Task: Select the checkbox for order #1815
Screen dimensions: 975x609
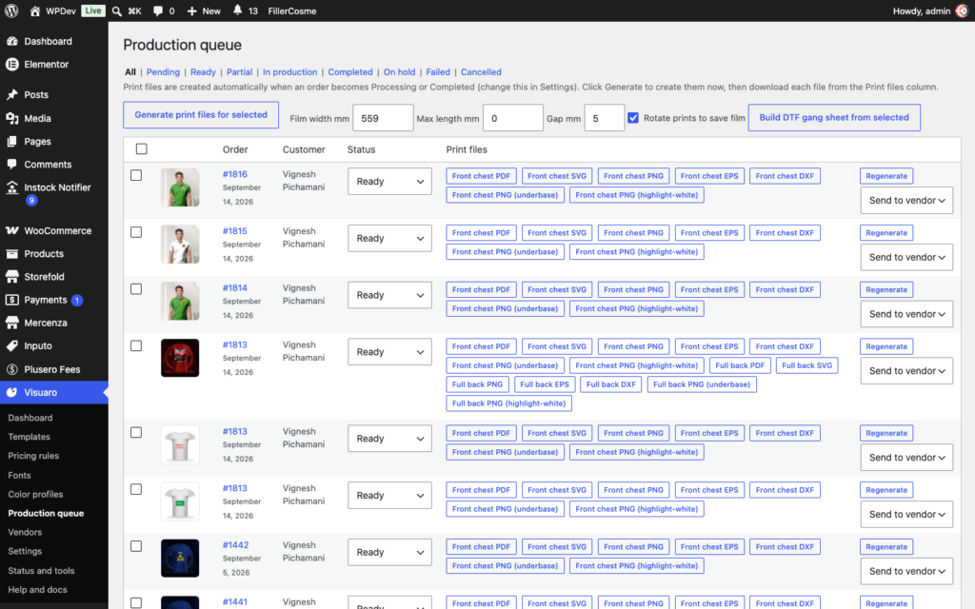Action: pos(136,232)
